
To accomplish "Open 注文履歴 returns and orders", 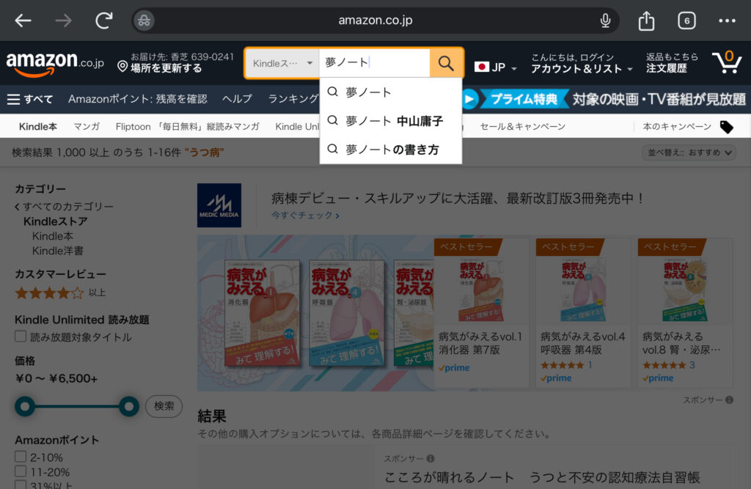I will (x=672, y=63).
